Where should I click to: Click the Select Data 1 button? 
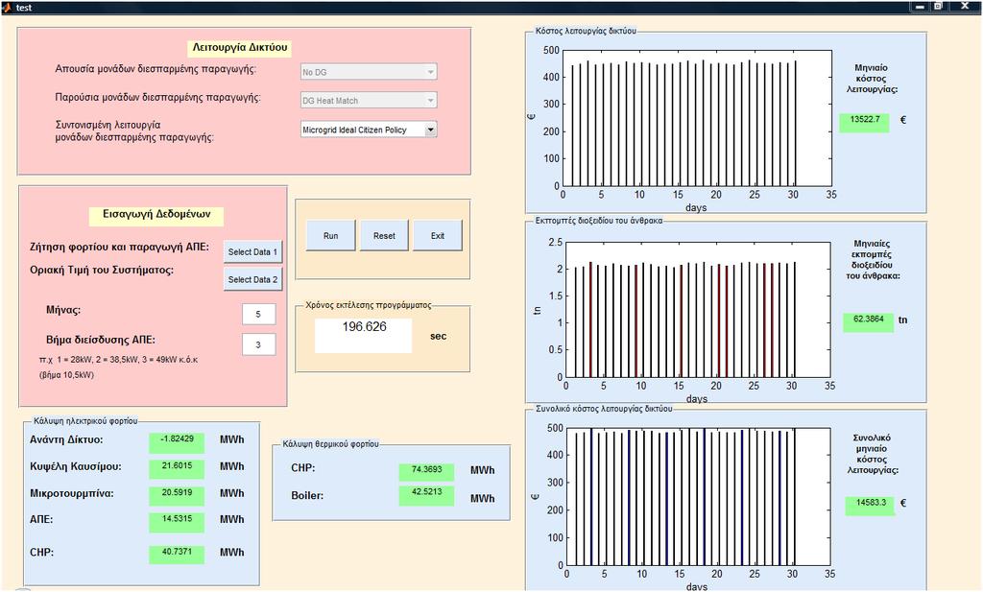(x=252, y=251)
